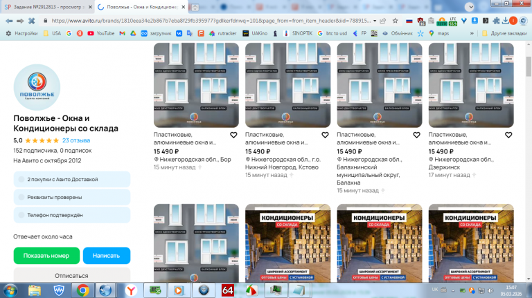This screenshot has width=532, height=298.
Task: Open the address bar URL history dropdown arrow
Action: pyautogui.click(x=375, y=21)
